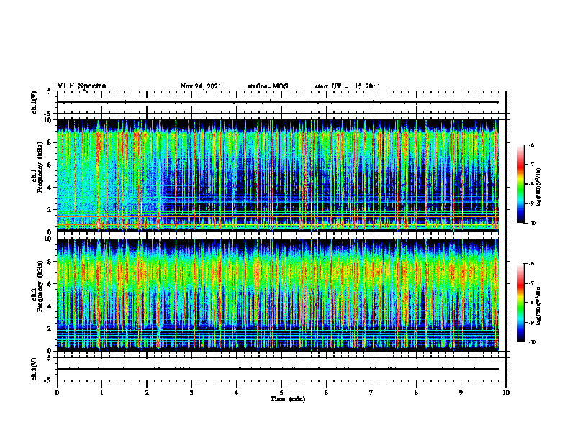
Task: Click the "10" tick on Time axis
Action: point(506,393)
